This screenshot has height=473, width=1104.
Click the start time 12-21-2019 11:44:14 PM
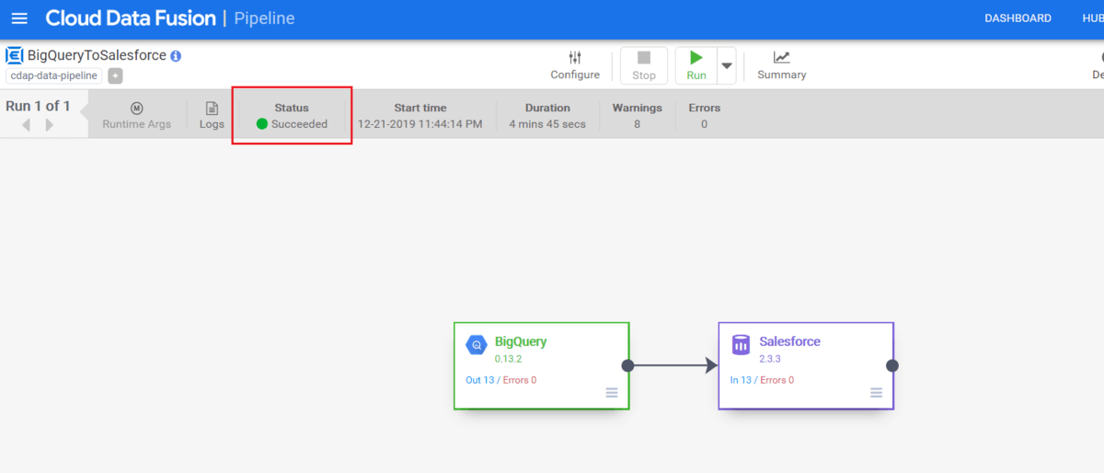tap(420, 124)
